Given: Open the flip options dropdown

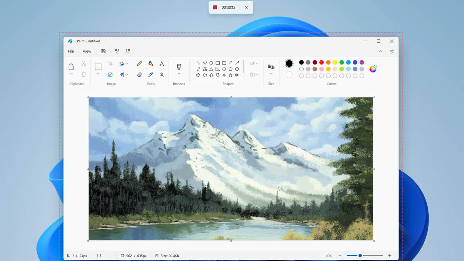Looking at the screenshot, I should [127, 74].
